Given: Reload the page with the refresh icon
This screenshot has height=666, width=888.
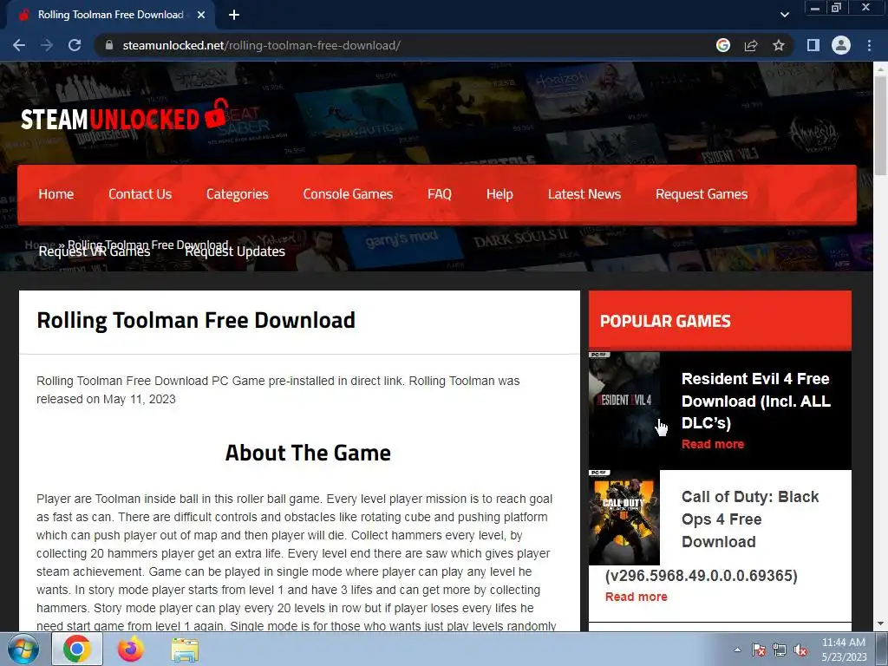Looking at the screenshot, I should click(75, 45).
